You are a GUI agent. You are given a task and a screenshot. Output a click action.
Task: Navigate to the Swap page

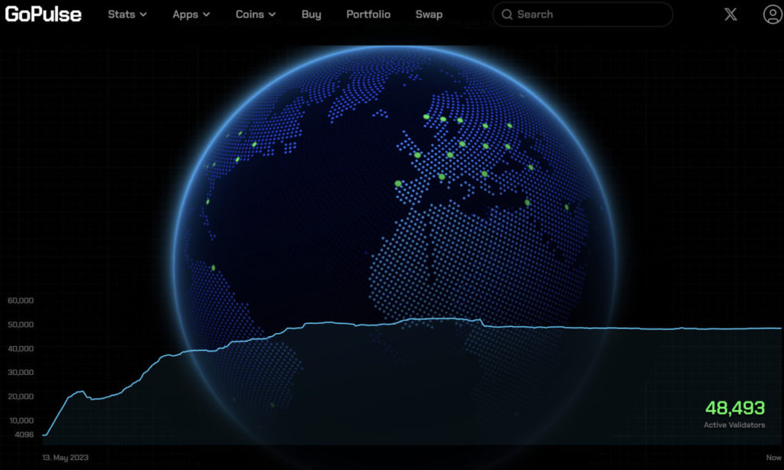tap(429, 15)
